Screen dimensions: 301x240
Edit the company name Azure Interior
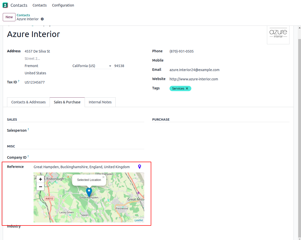34,34
